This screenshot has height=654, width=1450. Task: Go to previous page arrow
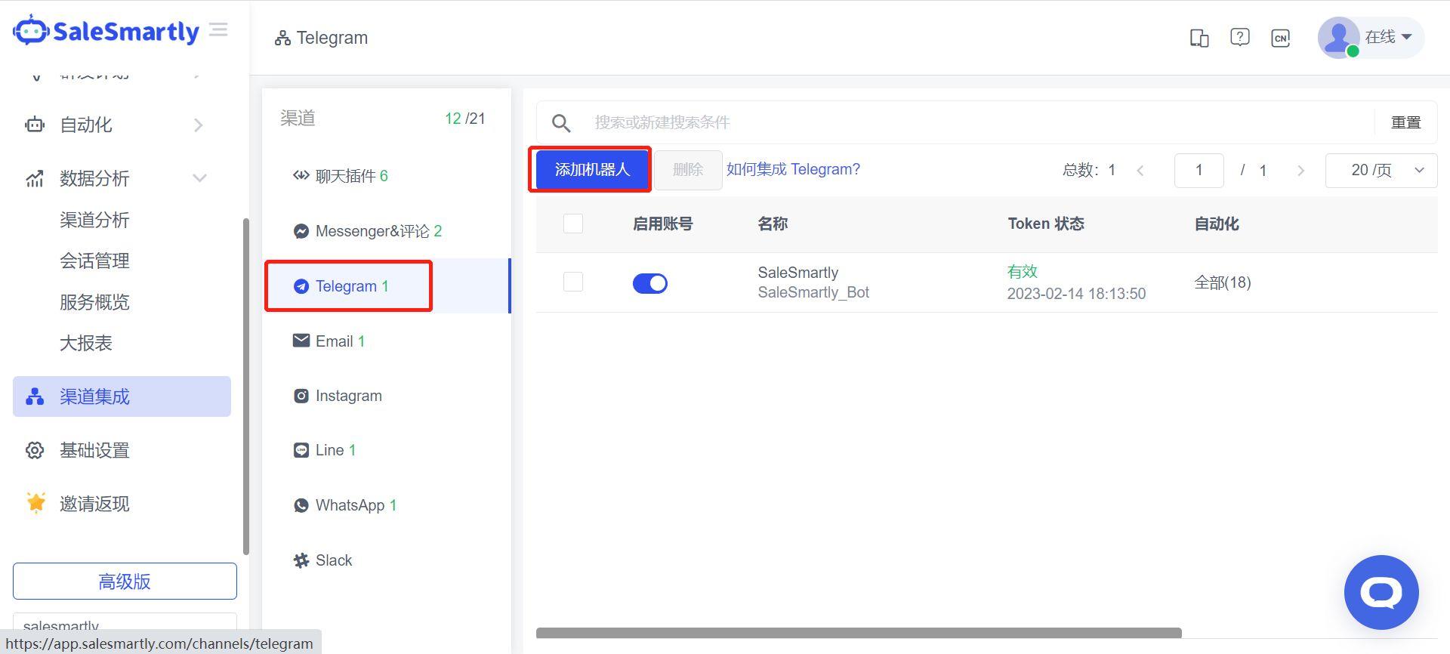[1140, 171]
